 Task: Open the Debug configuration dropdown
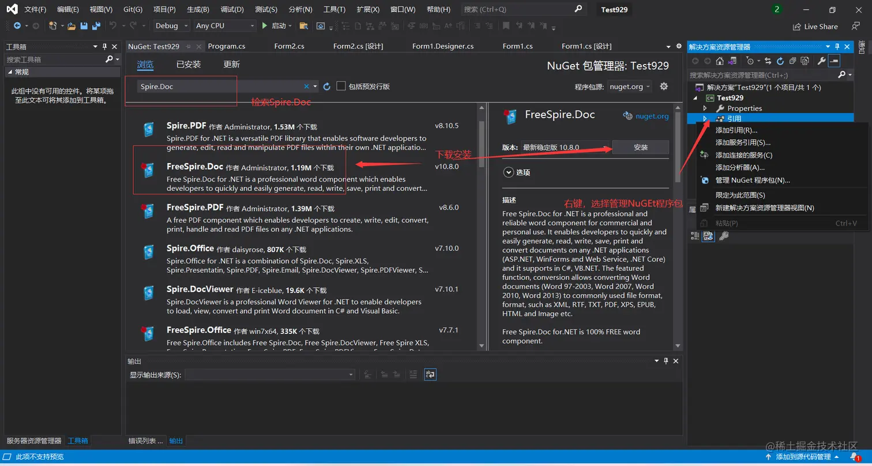171,26
